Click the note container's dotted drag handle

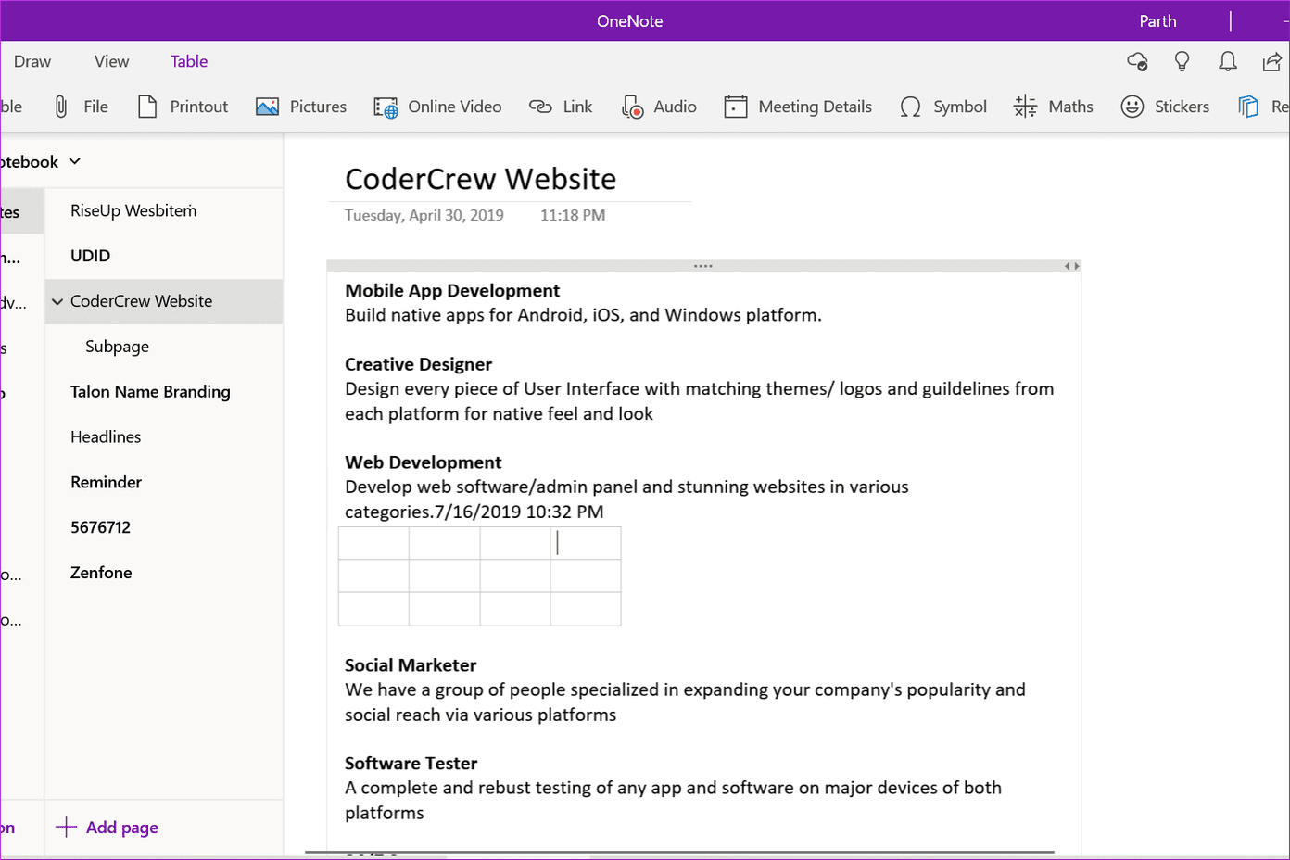pyautogui.click(x=703, y=266)
